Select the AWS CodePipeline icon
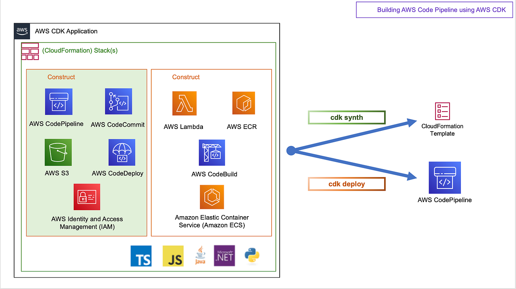This screenshot has height=289, width=516. coord(59,102)
